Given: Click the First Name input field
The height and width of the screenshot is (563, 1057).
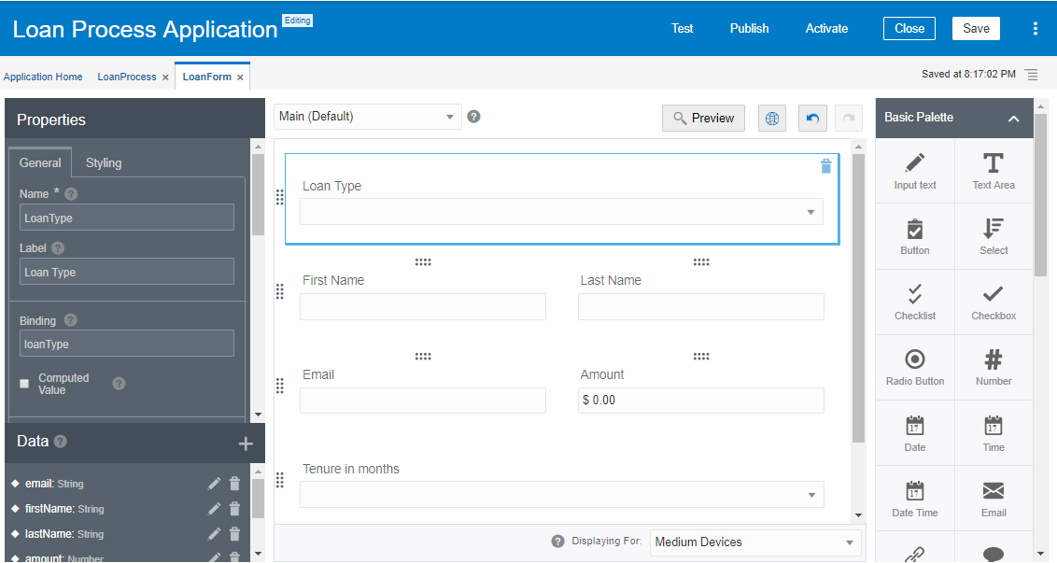Looking at the screenshot, I should (x=423, y=306).
